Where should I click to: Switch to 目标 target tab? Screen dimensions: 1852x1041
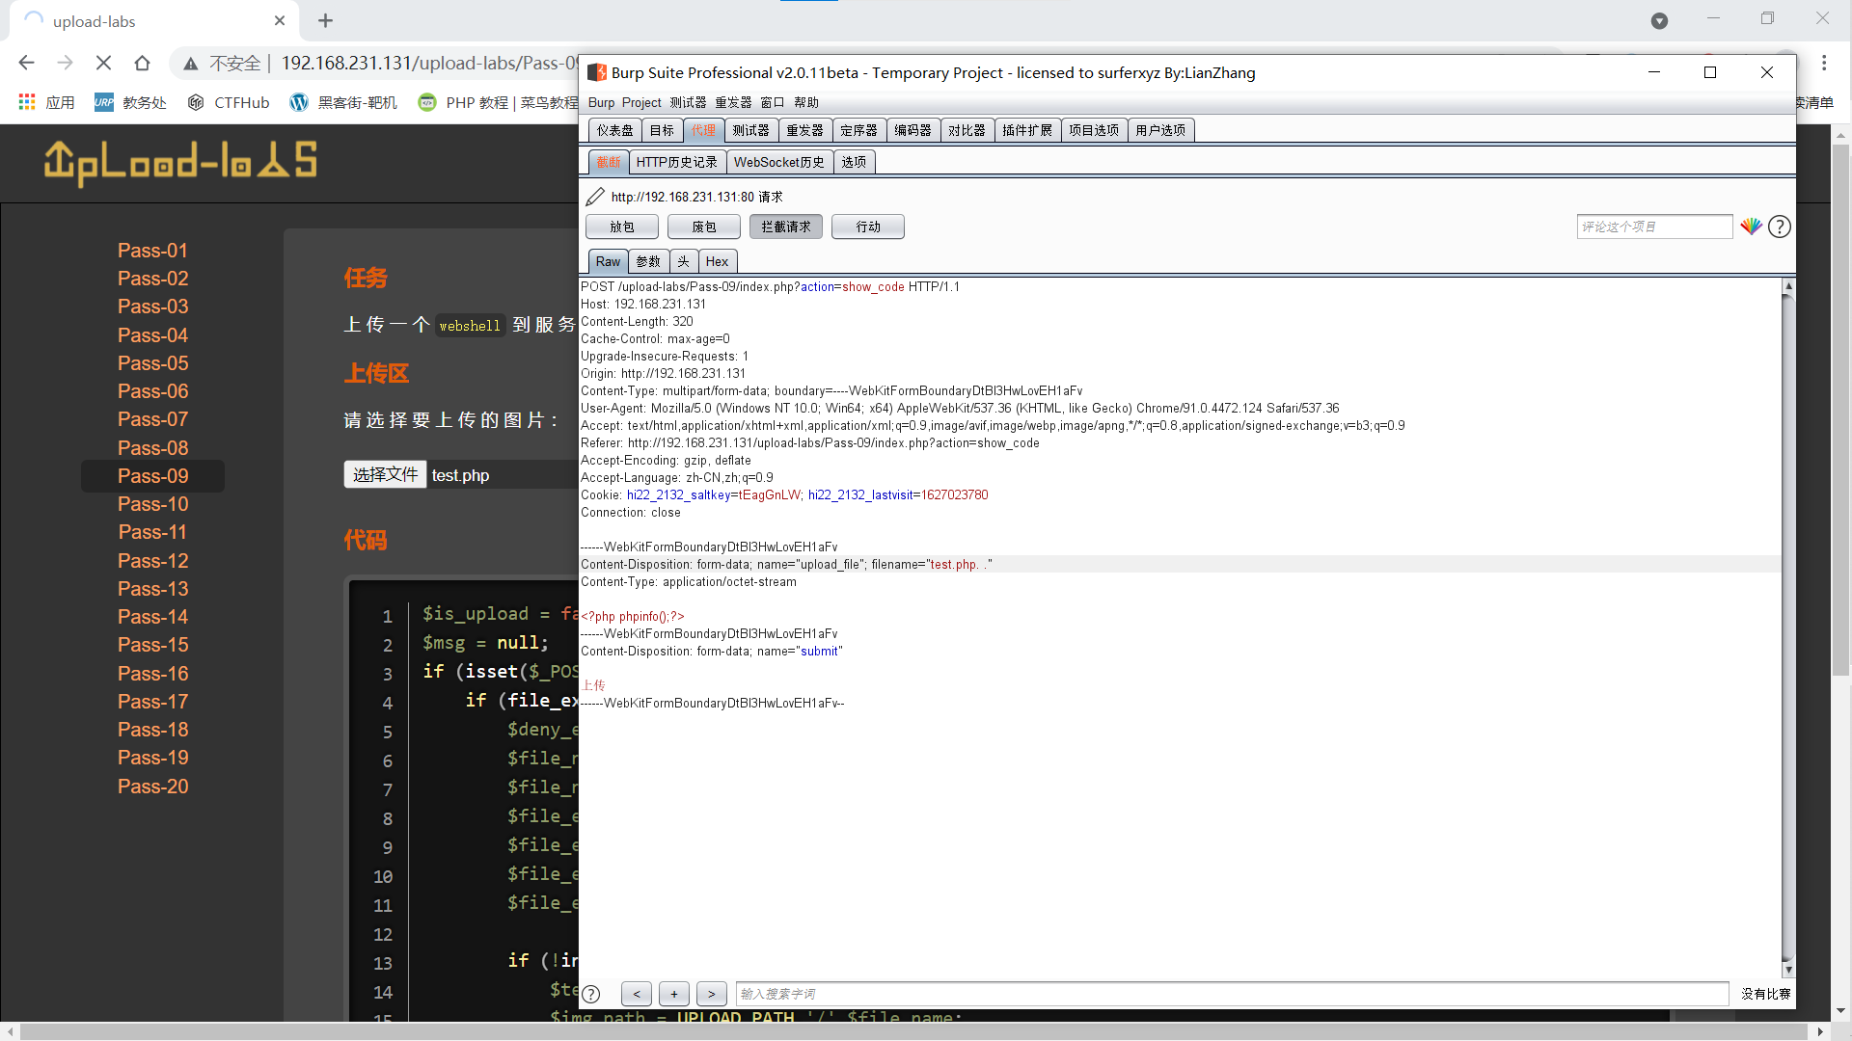[662, 130]
